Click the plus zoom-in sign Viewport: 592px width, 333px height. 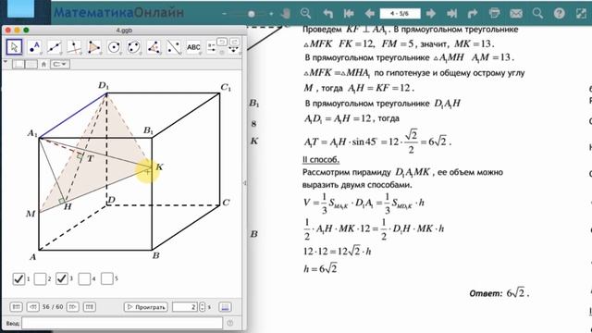pyautogui.click(x=271, y=14)
